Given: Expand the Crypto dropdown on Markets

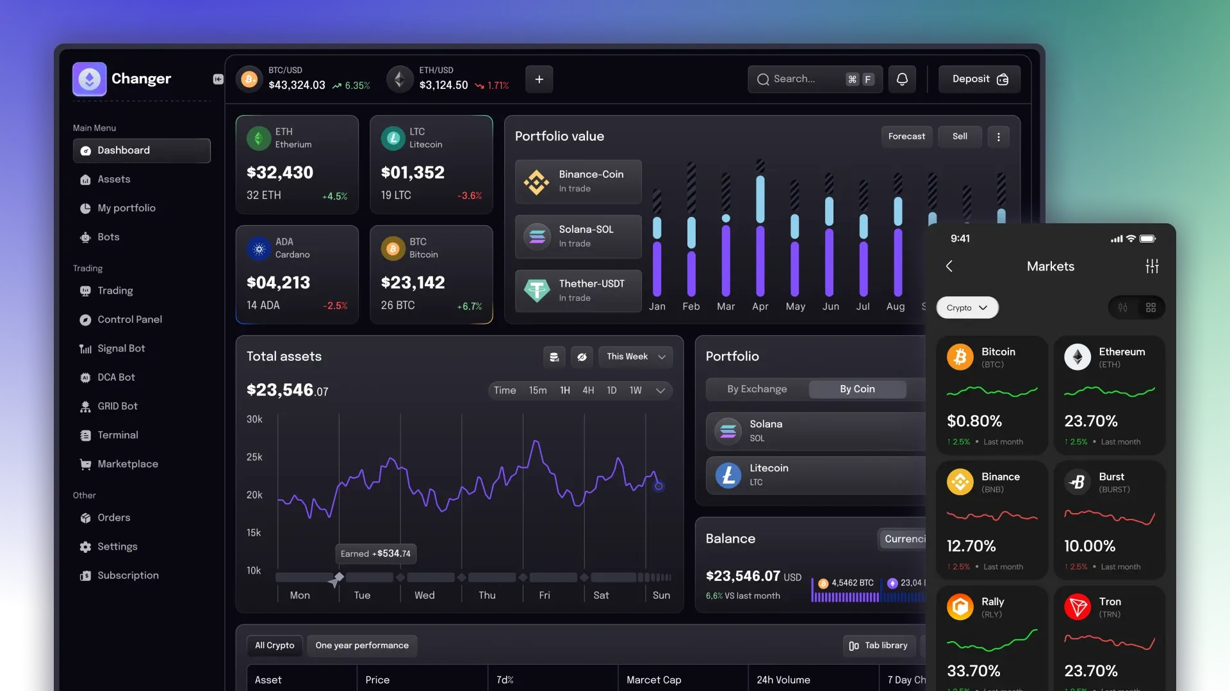Looking at the screenshot, I should 967,308.
